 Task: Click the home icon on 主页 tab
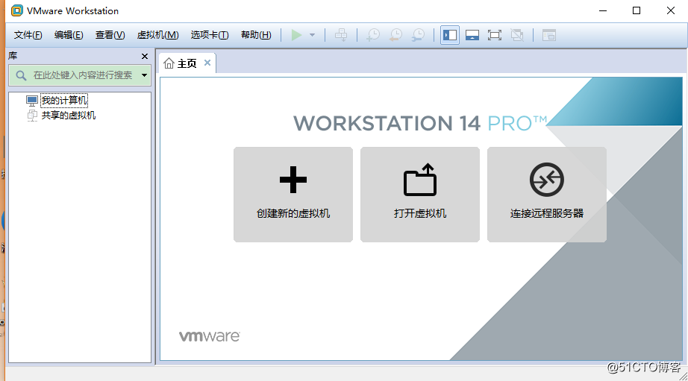169,63
